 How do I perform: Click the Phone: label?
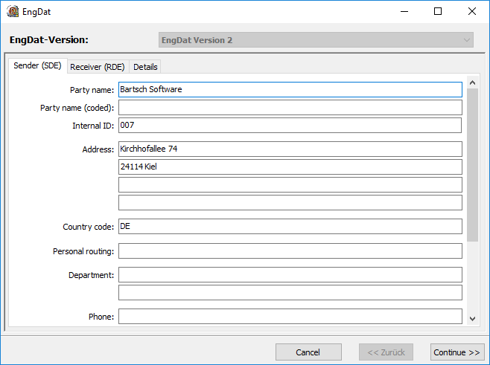[101, 317]
